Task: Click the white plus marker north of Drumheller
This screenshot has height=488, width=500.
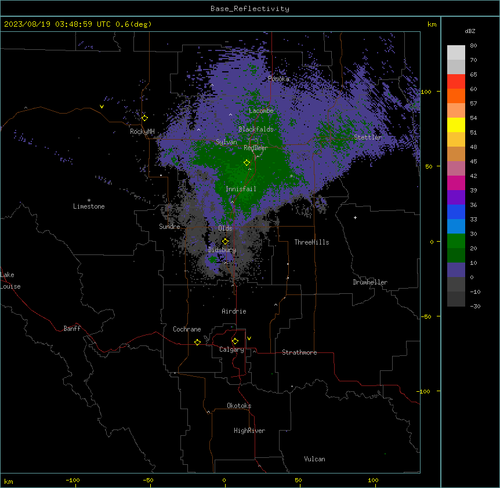Action: [355, 217]
